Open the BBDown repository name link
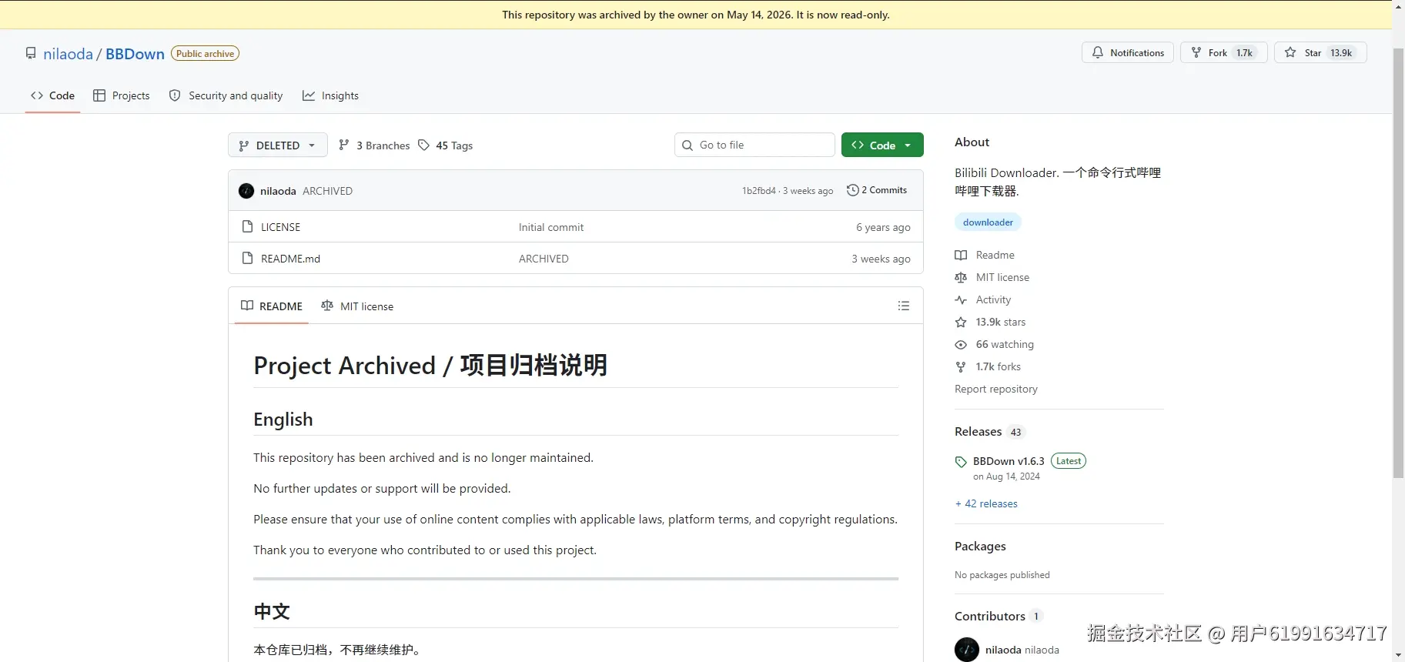1405x662 pixels. (135, 53)
